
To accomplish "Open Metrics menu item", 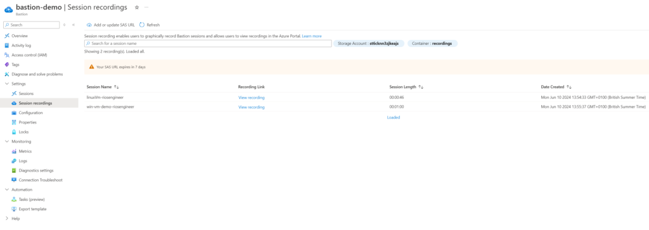I will 25,151.
